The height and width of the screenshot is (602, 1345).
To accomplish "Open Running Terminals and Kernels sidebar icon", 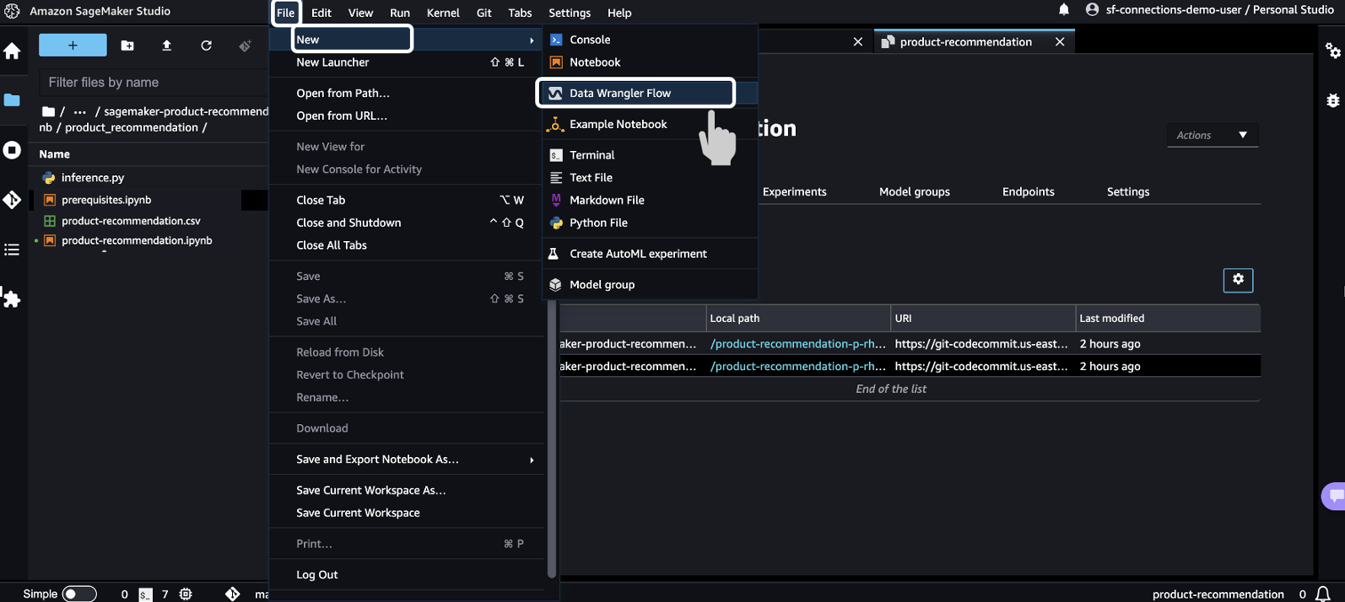I will coord(12,150).
